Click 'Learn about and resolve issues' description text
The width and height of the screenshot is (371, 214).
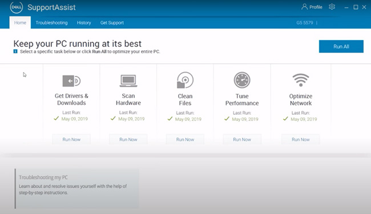point(72,189)
